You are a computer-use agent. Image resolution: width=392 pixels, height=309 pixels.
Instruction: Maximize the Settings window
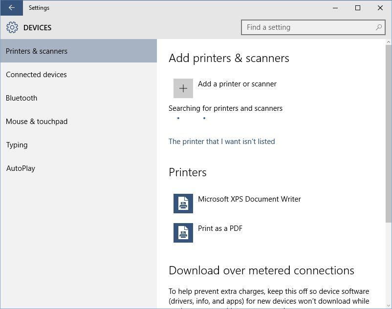coord(358,8)
